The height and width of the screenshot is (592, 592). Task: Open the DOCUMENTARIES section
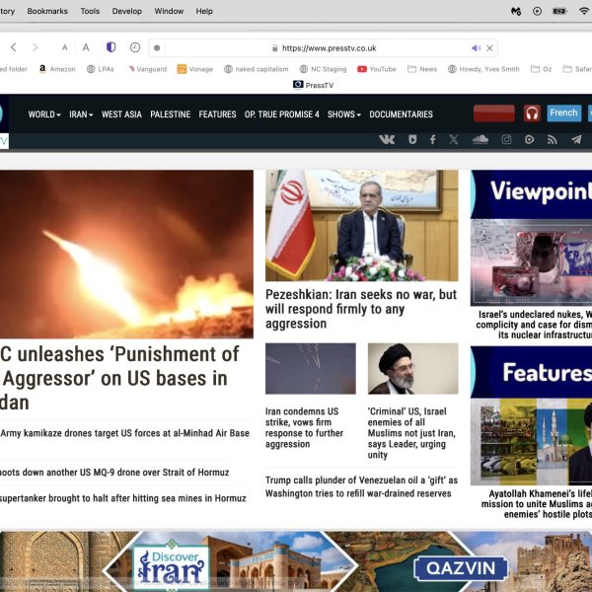point(401,114)
